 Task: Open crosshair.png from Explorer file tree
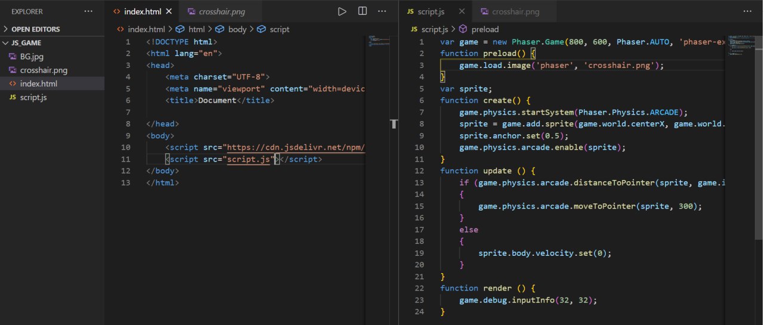pos(44,70)
